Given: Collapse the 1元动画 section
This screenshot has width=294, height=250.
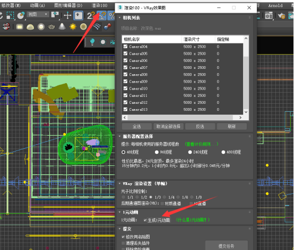Looking at the screenshot, I should coord(119,212).
